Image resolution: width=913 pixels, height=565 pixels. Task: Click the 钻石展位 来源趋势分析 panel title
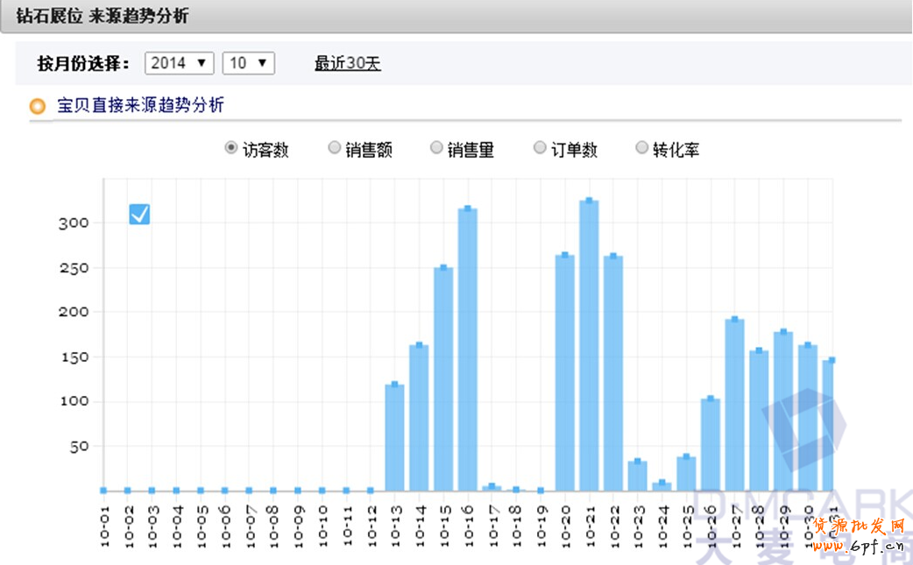[103, 16]
